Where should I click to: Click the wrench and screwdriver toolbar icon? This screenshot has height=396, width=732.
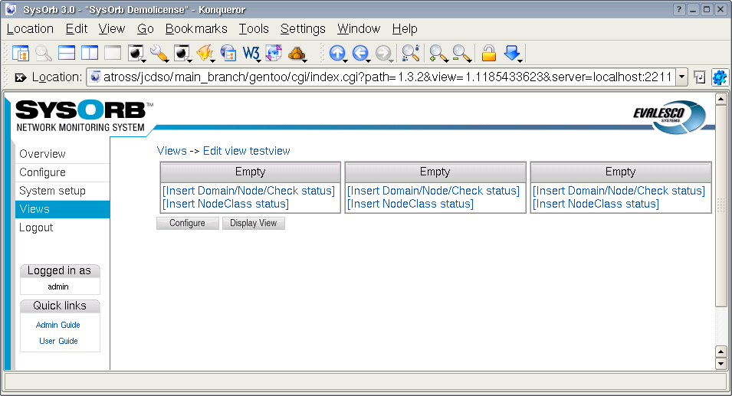[x=159, y=53]
